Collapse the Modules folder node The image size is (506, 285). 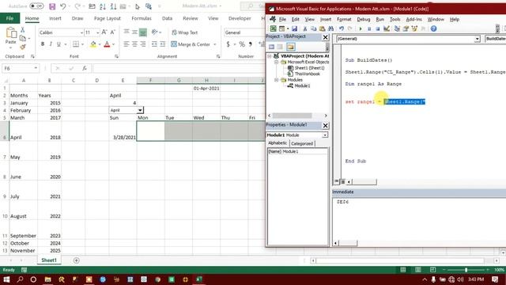pos(277,80)
